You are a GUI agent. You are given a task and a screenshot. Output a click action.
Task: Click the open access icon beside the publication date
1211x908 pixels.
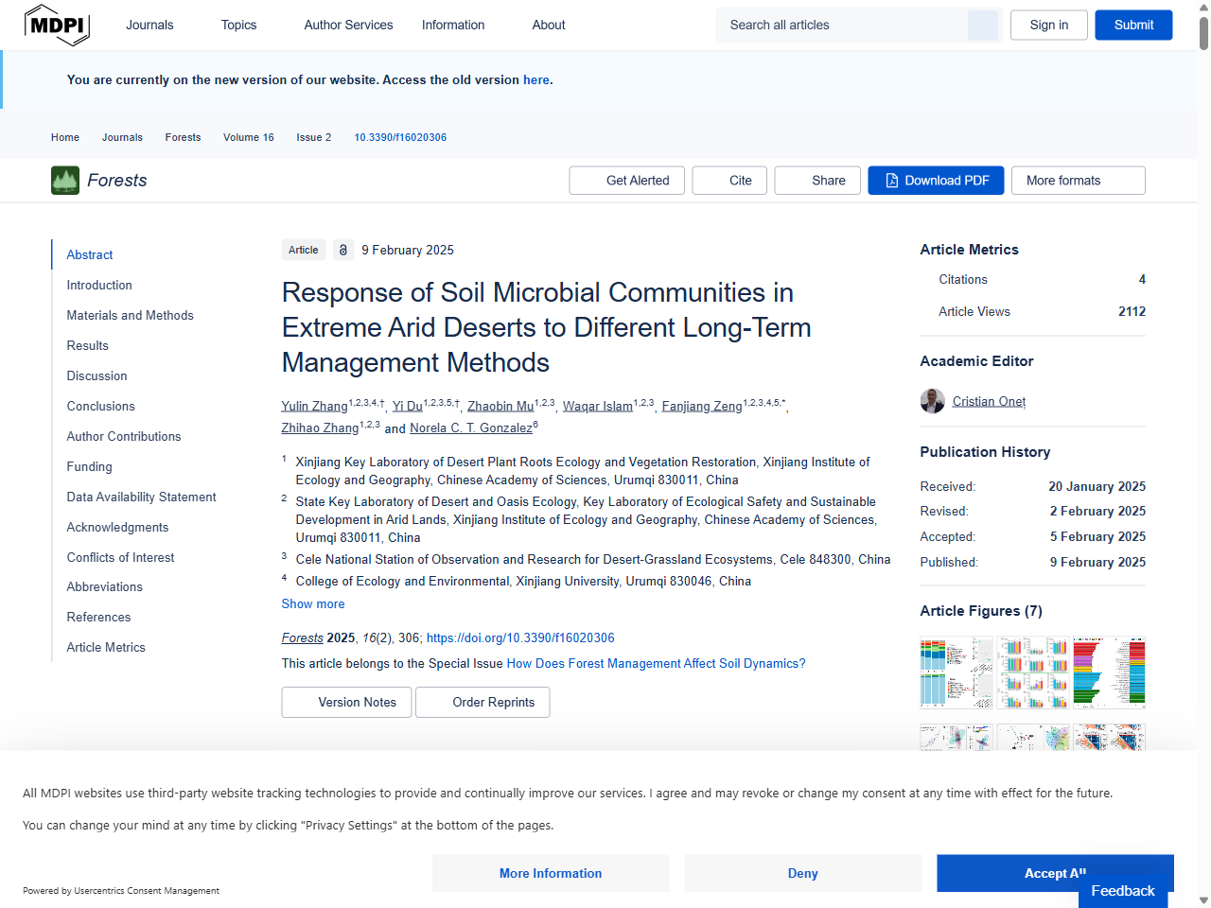tap(342, 250)
